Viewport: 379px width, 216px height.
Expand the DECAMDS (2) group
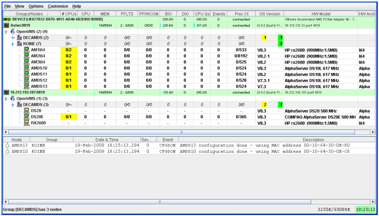[13, 38]
